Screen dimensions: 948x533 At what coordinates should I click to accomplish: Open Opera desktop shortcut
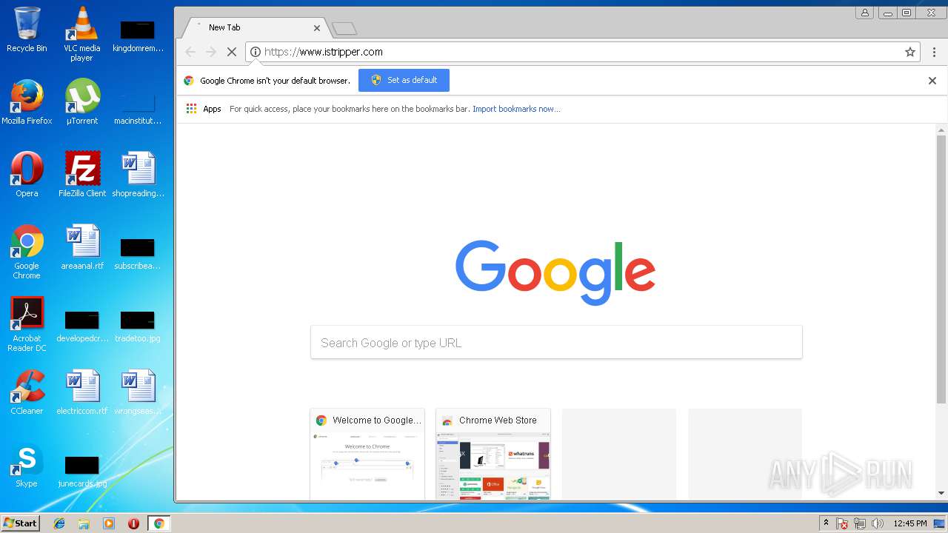(27, 175)
